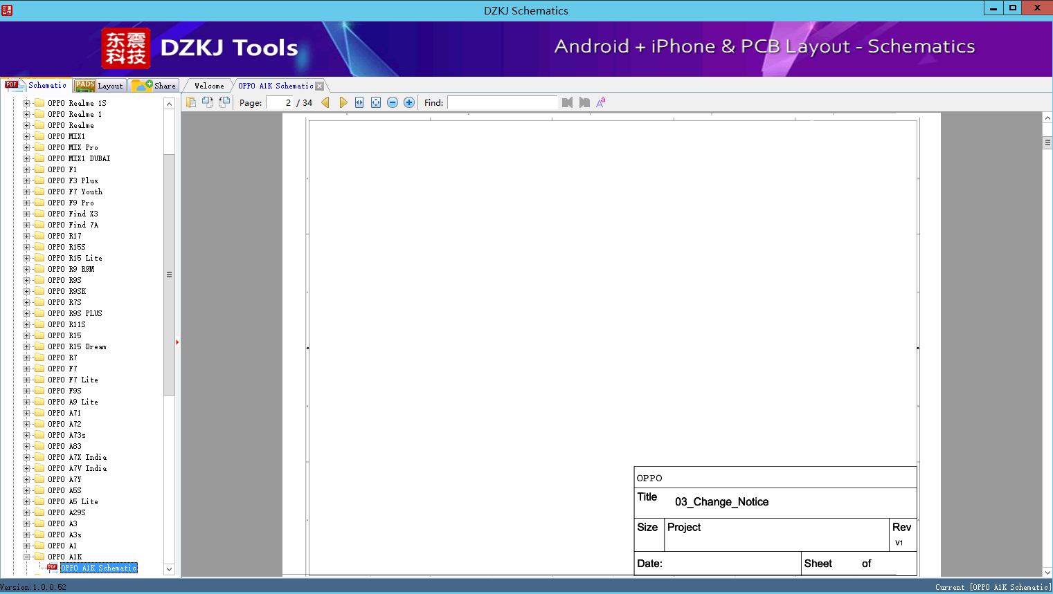Viewport: 1053px width, 594px height.
Task: Click the fit width icon
Action: [359, 102]
